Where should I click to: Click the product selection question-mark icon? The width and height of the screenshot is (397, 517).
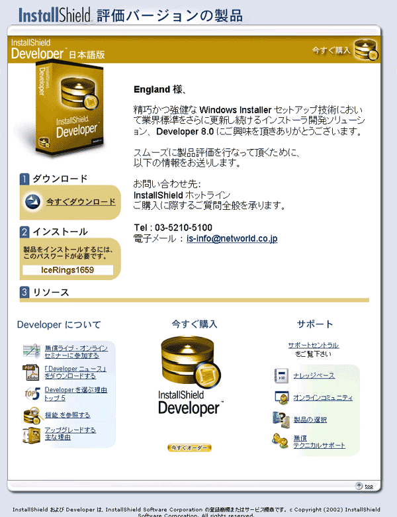281,420
